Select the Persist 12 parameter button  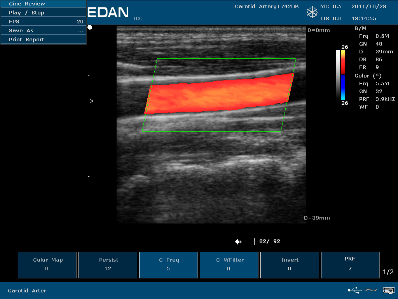108,265
